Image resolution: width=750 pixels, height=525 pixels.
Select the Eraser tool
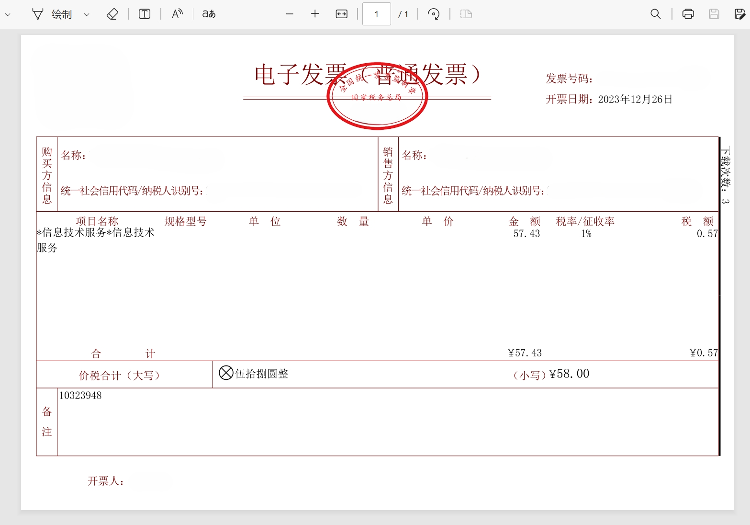pyautogui.click(x=113, y=14)
